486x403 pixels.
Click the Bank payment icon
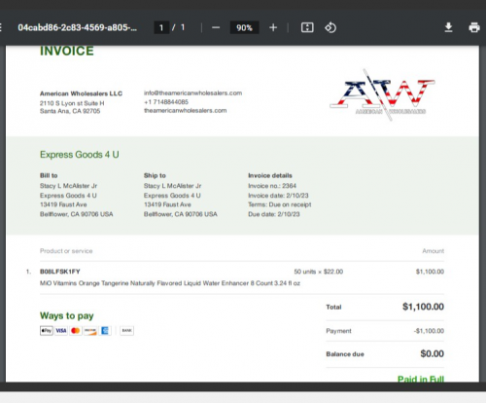click(x=126, y=331)
